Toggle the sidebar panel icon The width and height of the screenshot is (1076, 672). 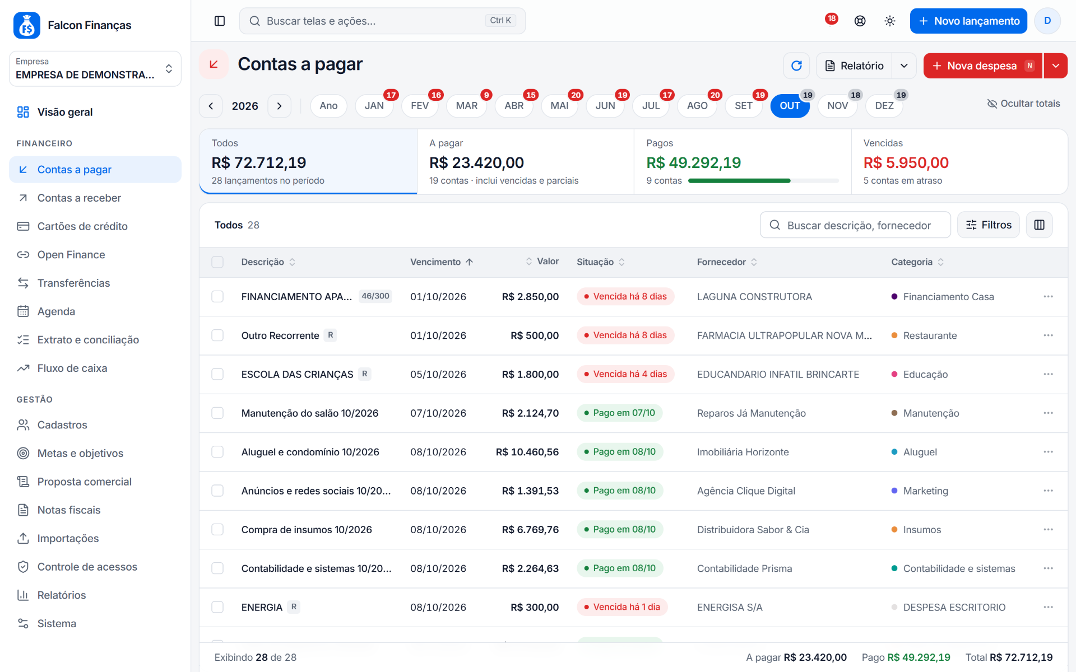pyautogui.click(x=220, y=21)
